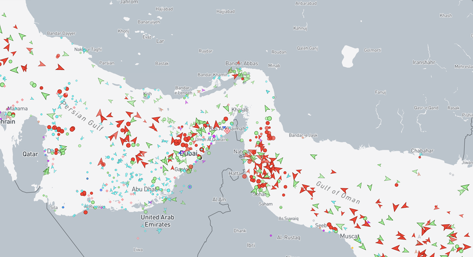Click the Dubai city label
This screenshot has height=257, width=473.
click(x=188, y=153)
